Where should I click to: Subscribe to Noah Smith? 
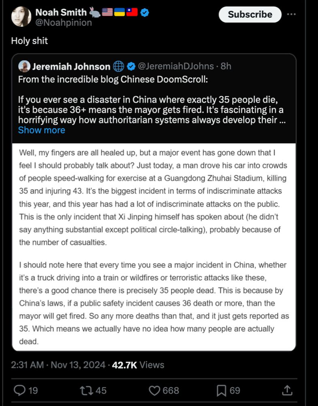(x=250, y=14)
